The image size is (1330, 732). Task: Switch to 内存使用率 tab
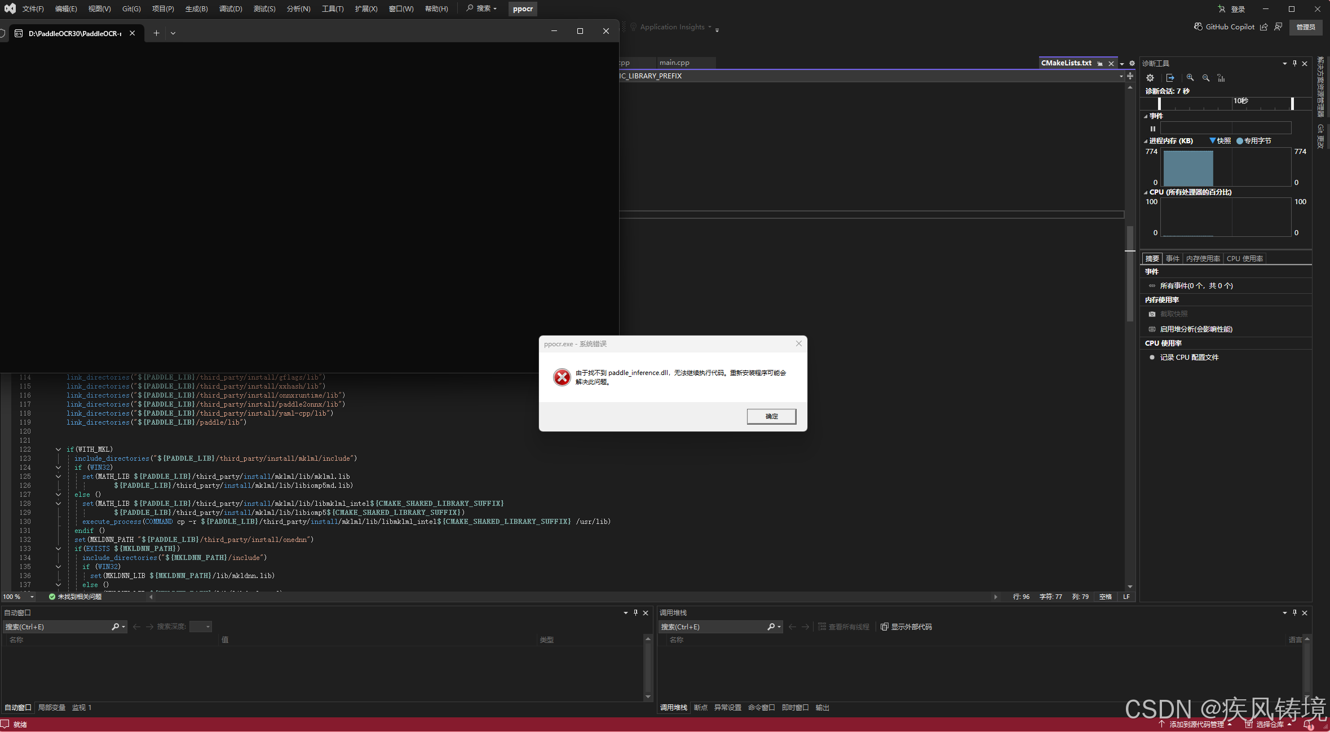coord(1203,258)
